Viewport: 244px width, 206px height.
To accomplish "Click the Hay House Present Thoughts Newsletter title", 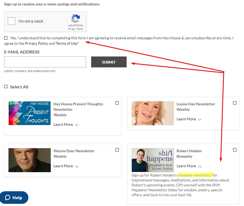I will tap(78, 107).
